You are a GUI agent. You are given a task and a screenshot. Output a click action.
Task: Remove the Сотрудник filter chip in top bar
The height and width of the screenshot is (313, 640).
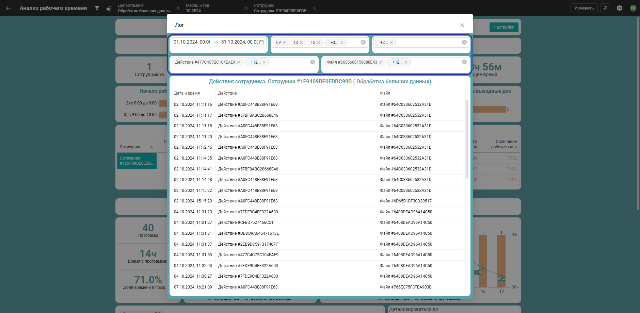tap(314, 8)
